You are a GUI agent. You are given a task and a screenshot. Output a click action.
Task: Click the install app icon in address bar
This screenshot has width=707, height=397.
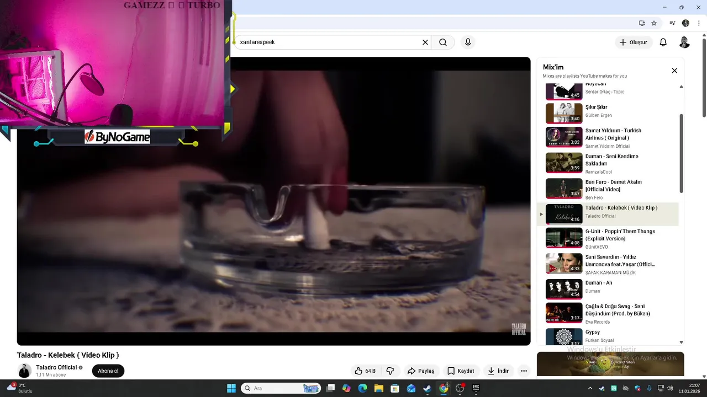642,23
